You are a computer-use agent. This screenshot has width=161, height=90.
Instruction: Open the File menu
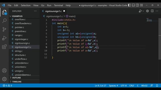10,5
